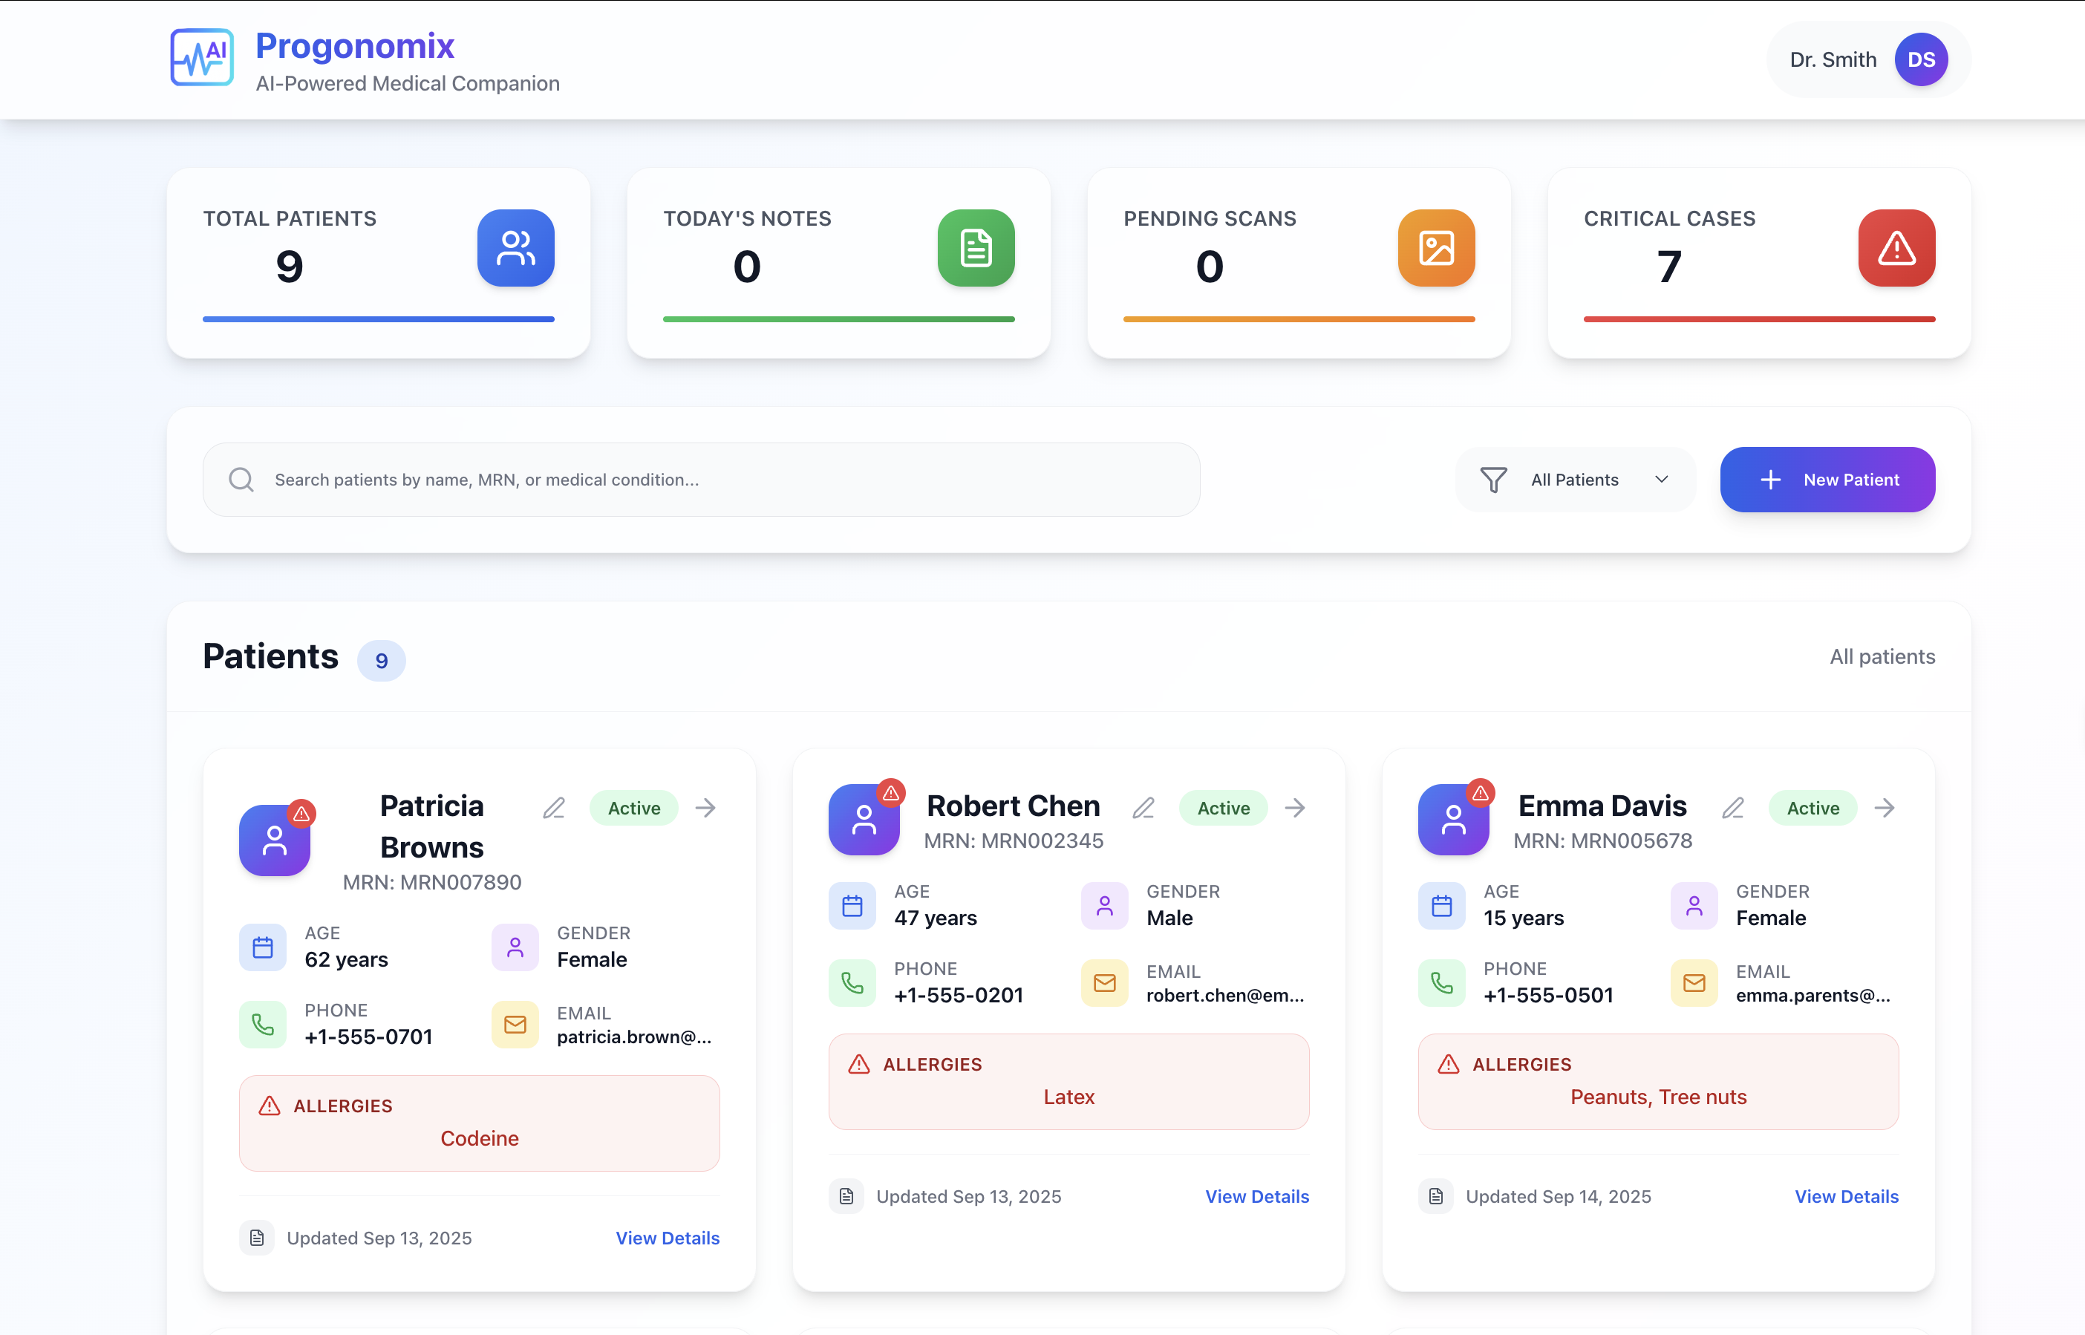2085x1335 pixels.
Task: Click Robert Chen's Active status badge
Action: (x=1222, y=808)
